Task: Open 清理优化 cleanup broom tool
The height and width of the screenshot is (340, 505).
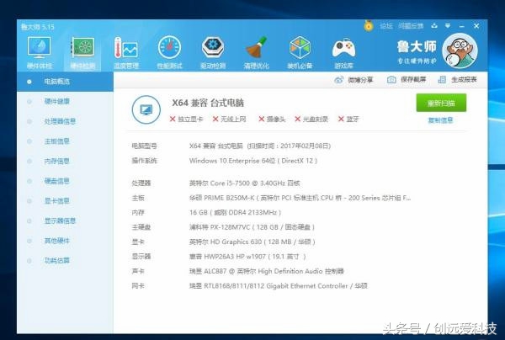Action: [257, 53]
